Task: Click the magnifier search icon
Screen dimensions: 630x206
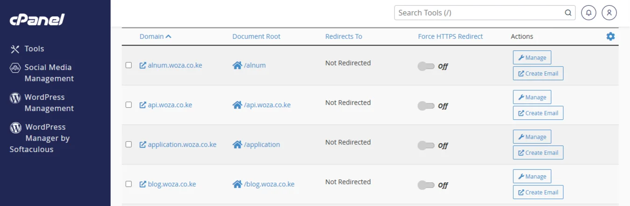Action: coord(568,13)
